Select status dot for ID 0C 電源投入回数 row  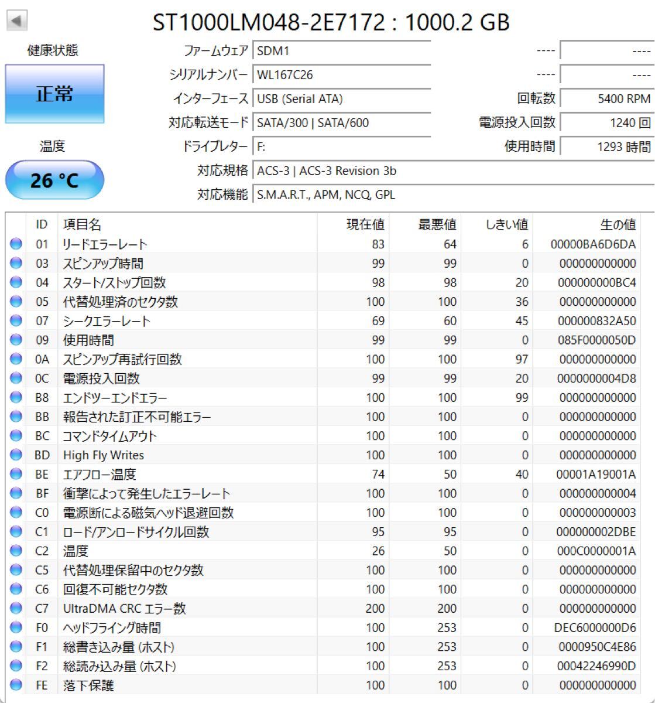click(16, 378)
